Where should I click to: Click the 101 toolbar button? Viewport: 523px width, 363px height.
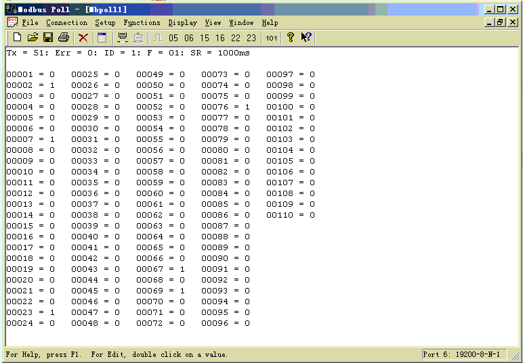pyautogui.click(x=271, y=39)
